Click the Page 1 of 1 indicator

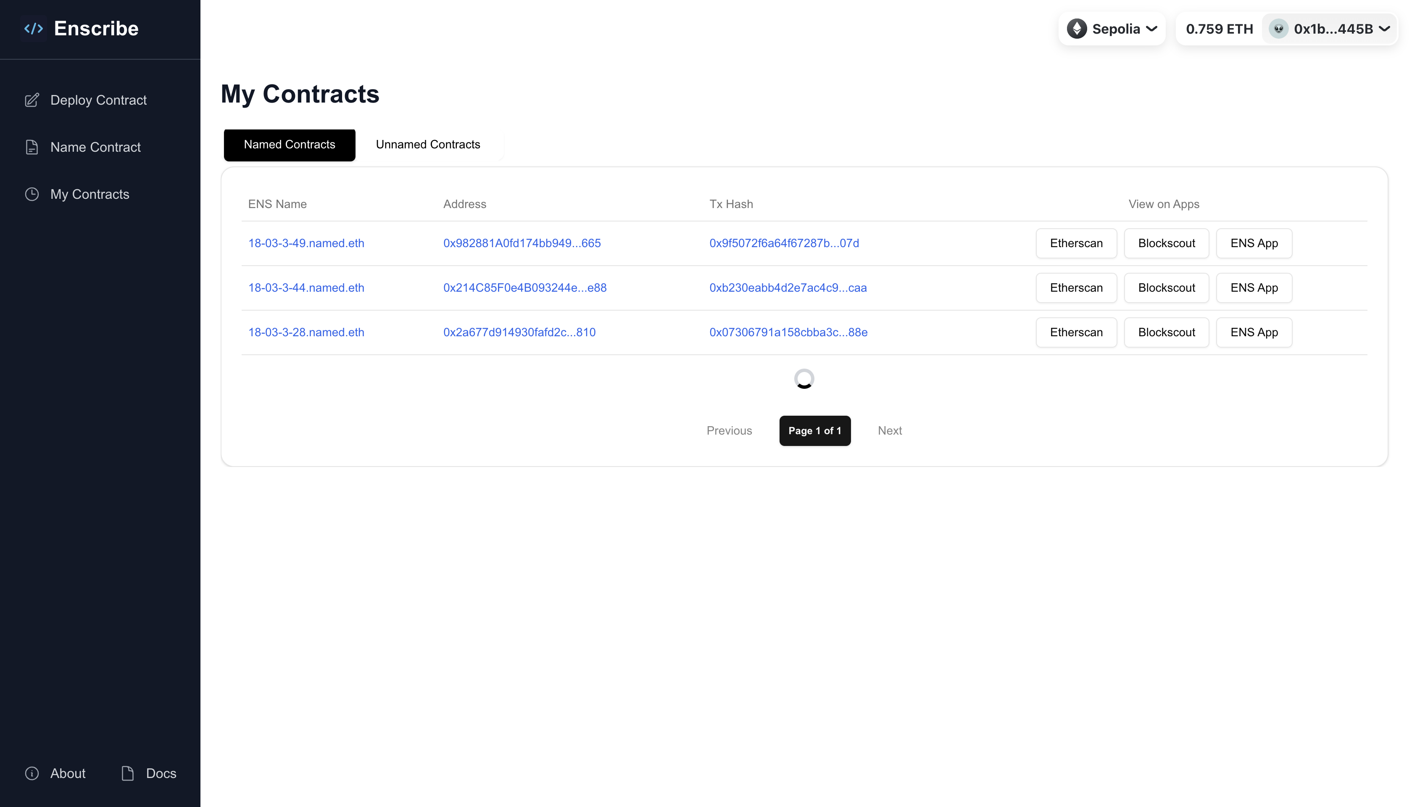coord(814,431)
